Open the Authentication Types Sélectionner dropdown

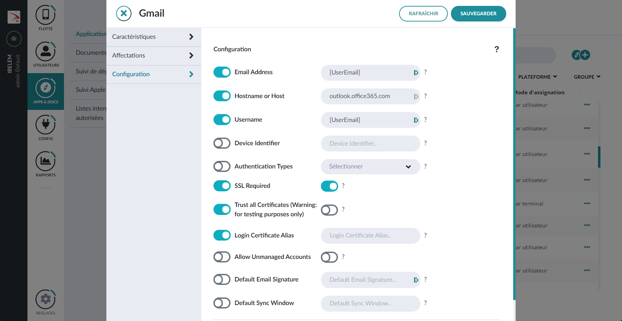click(x=370, y=167)
